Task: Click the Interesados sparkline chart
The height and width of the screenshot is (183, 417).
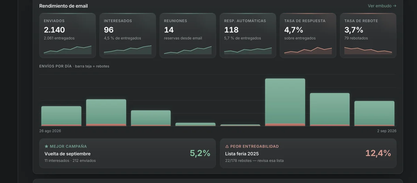Action: click(128, 50)
